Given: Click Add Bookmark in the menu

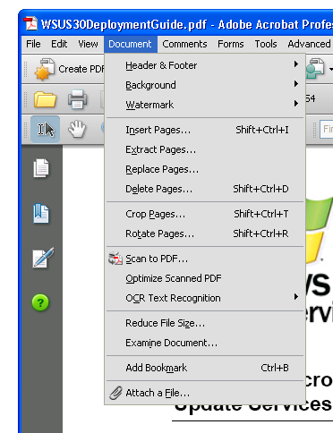Looking at the screenshot, I should (x=205, y=368).
